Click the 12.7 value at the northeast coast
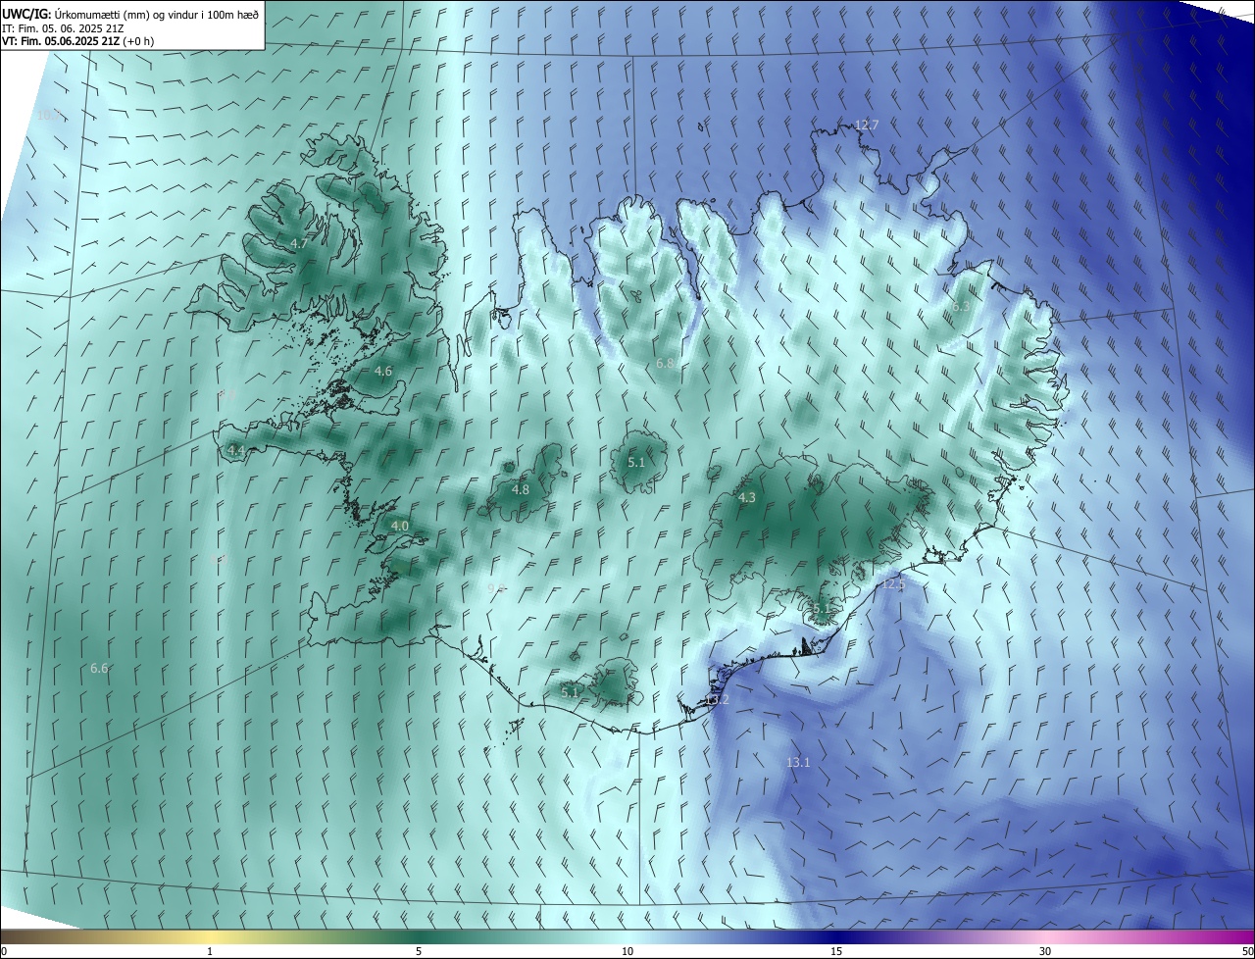Image resolution: width=1255 pixels, height=959 pixels. pos(867,125)
